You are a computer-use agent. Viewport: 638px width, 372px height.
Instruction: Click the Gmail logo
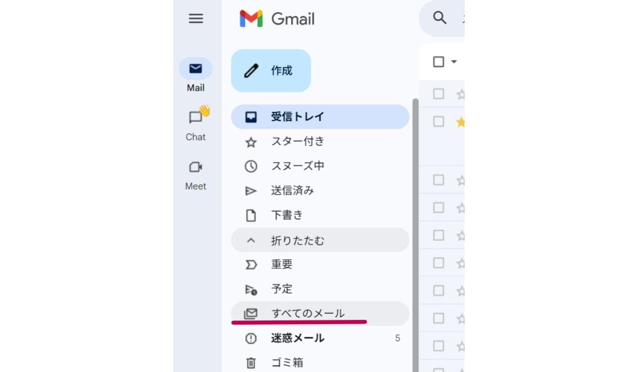point(276,19)
